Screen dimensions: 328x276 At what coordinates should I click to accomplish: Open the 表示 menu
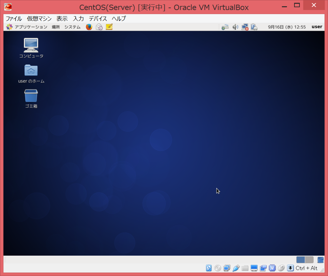click(x=62, y=19)
